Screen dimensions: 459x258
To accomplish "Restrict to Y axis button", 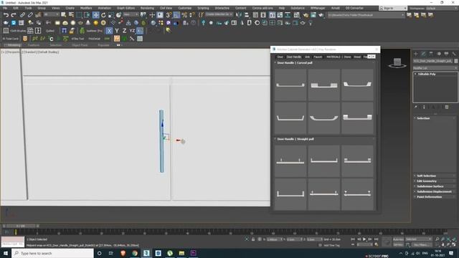I will tap(117, 30).
